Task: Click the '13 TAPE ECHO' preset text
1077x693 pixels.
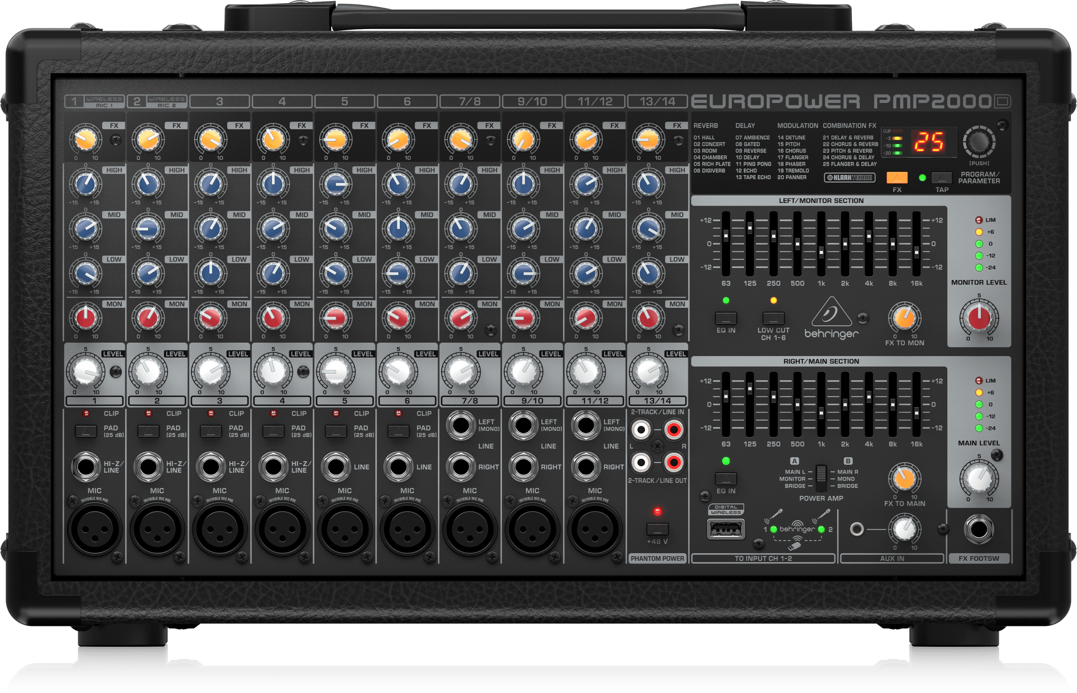Action: [x=753, y=177]
